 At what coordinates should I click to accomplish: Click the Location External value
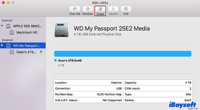coord(116,83)
